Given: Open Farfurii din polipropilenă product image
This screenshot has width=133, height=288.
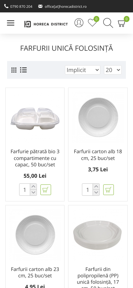Looking at the screenshot, I should (x=98, y=235).
